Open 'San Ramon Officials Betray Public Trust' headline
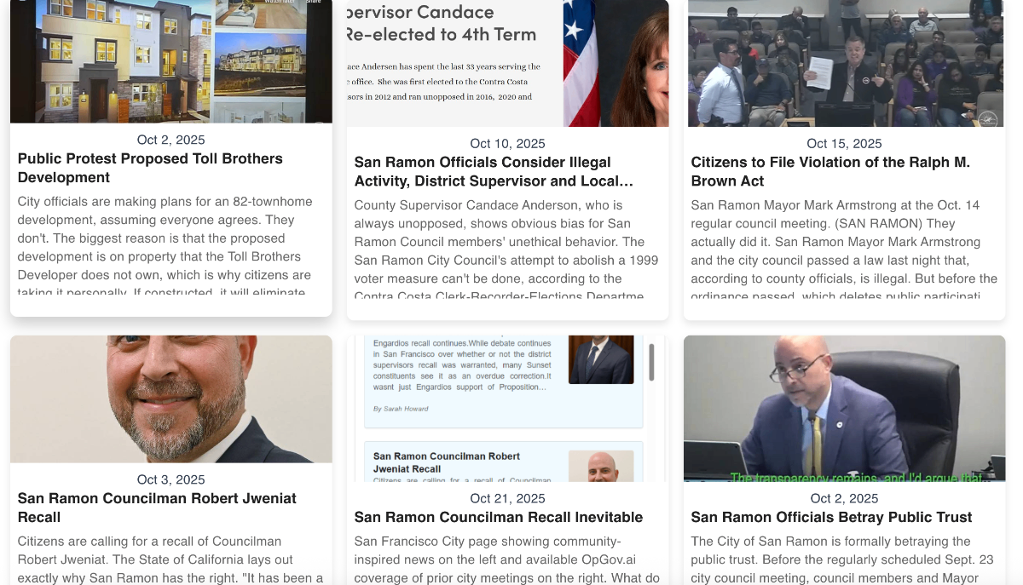The image size is (1023, 585). [x=831, y=517]
